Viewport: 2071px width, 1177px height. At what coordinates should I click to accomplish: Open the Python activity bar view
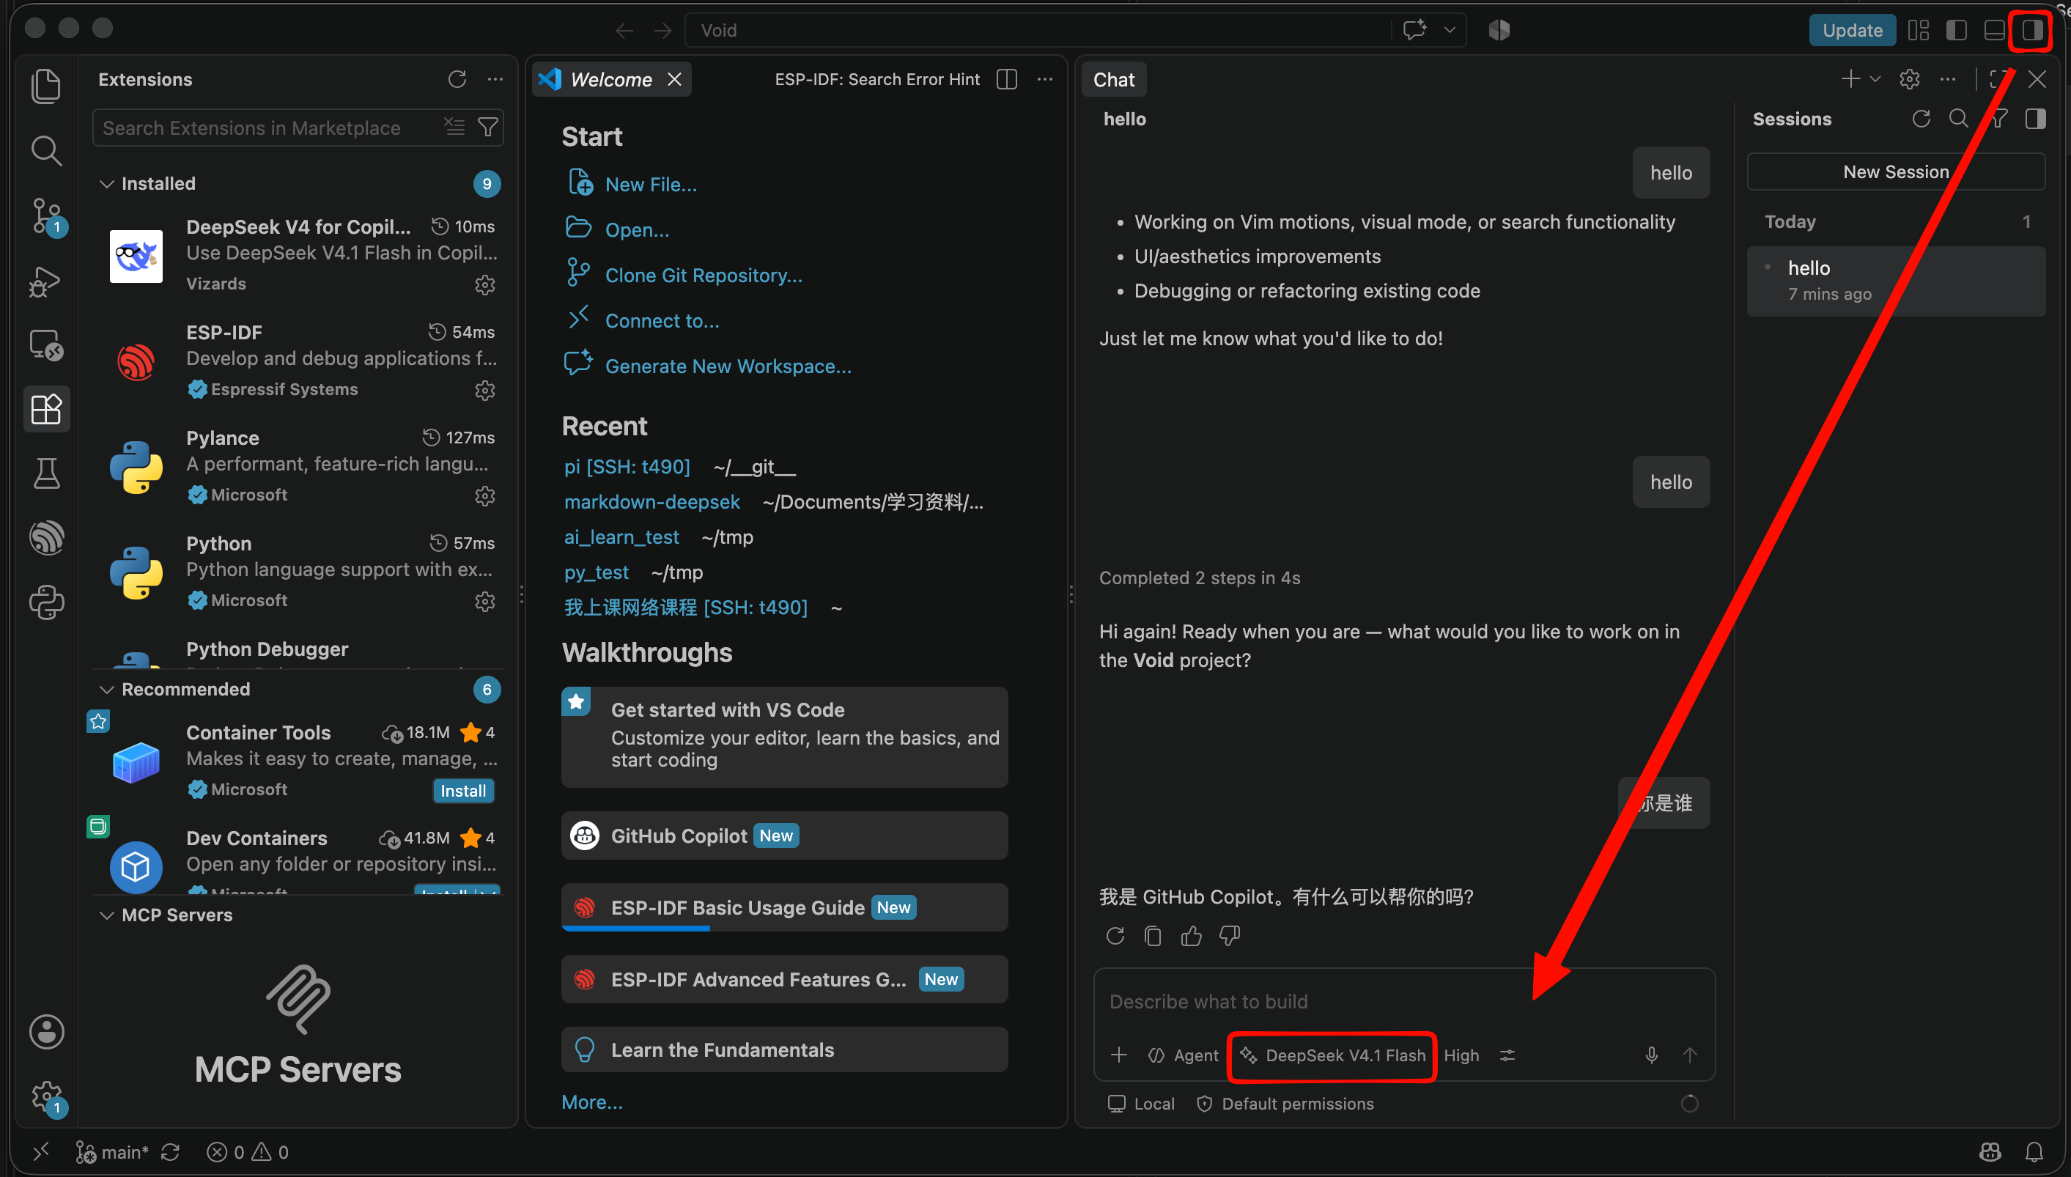46,602
